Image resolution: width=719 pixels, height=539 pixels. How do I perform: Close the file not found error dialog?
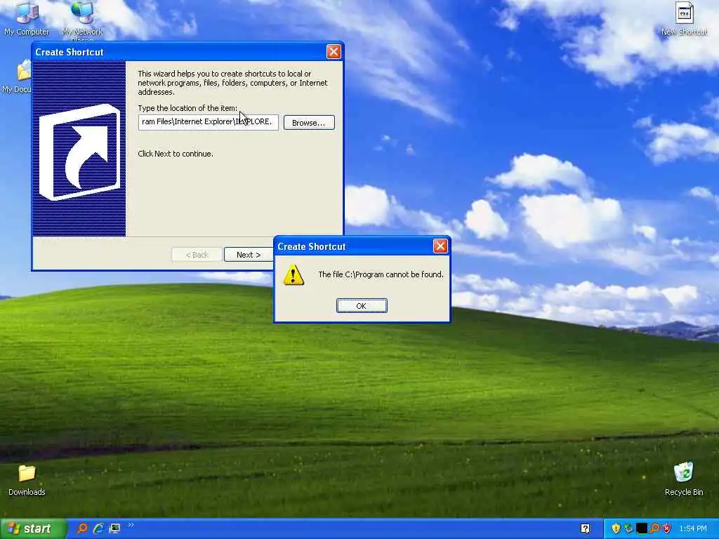pyautogui.click(x=440, y=246)
